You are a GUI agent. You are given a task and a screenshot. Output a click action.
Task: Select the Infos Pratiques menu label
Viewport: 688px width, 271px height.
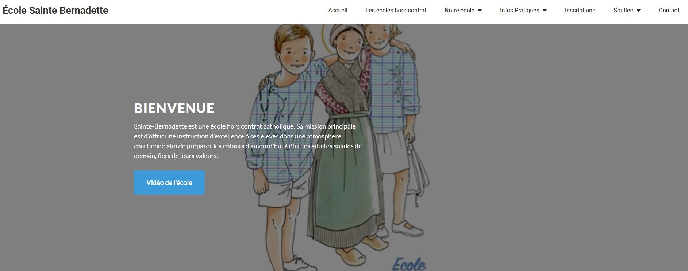coord(519,11)
